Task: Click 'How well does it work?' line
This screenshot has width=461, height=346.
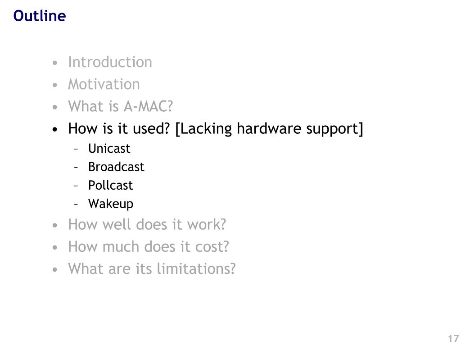Action: point(147,224)
